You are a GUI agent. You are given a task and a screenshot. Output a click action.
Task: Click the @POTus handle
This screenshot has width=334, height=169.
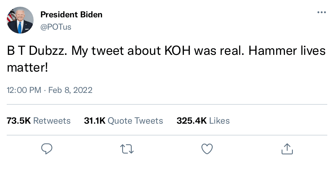tap(56, 27)
